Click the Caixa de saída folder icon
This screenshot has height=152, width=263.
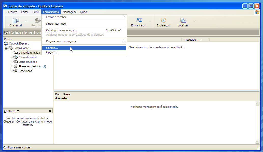(x=16, y=57)
